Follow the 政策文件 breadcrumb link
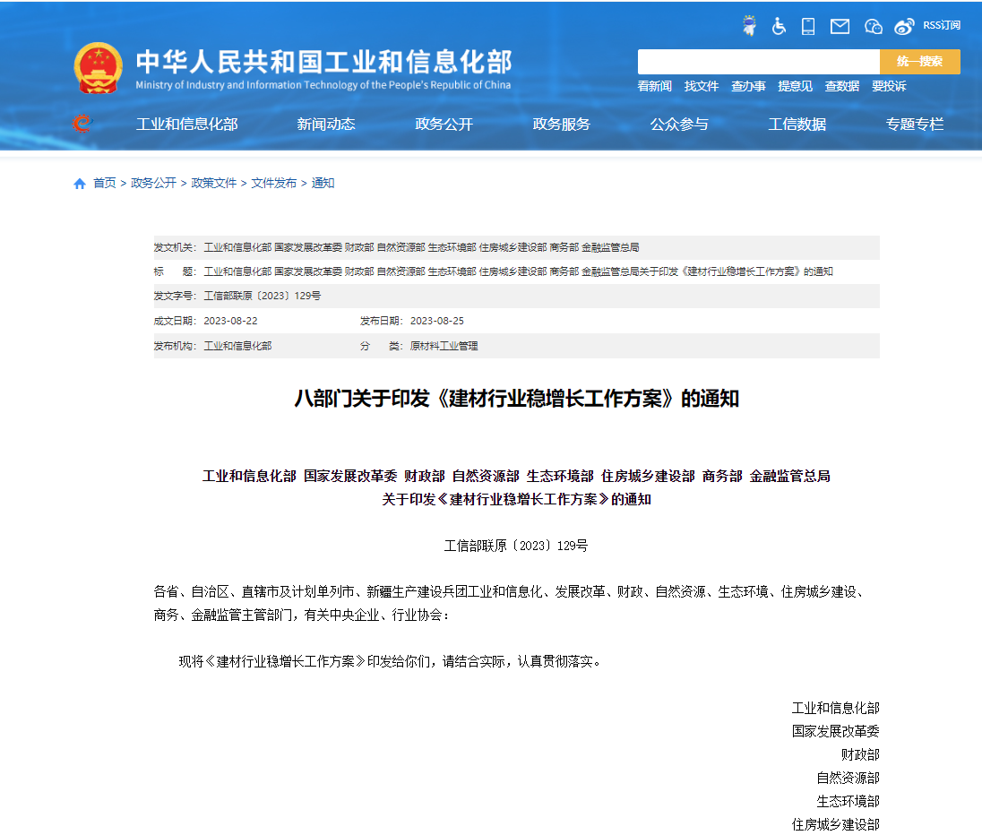The image size is (982, 835). [x=213, y=183]
